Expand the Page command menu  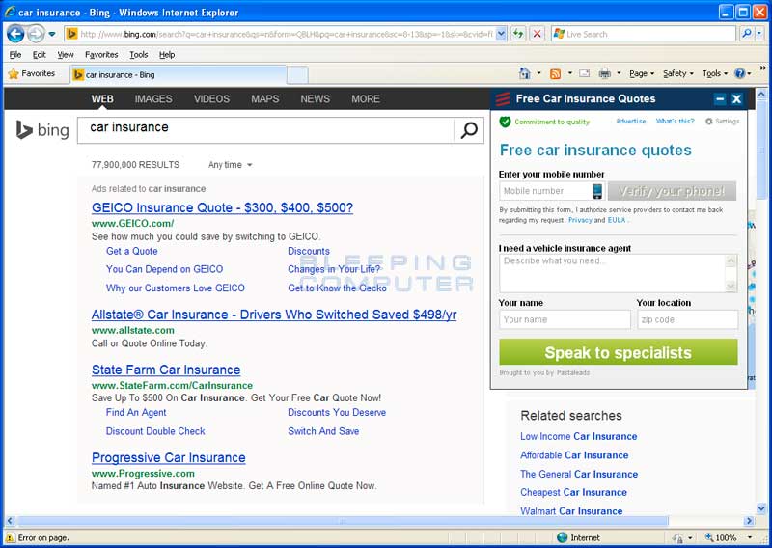642,73
